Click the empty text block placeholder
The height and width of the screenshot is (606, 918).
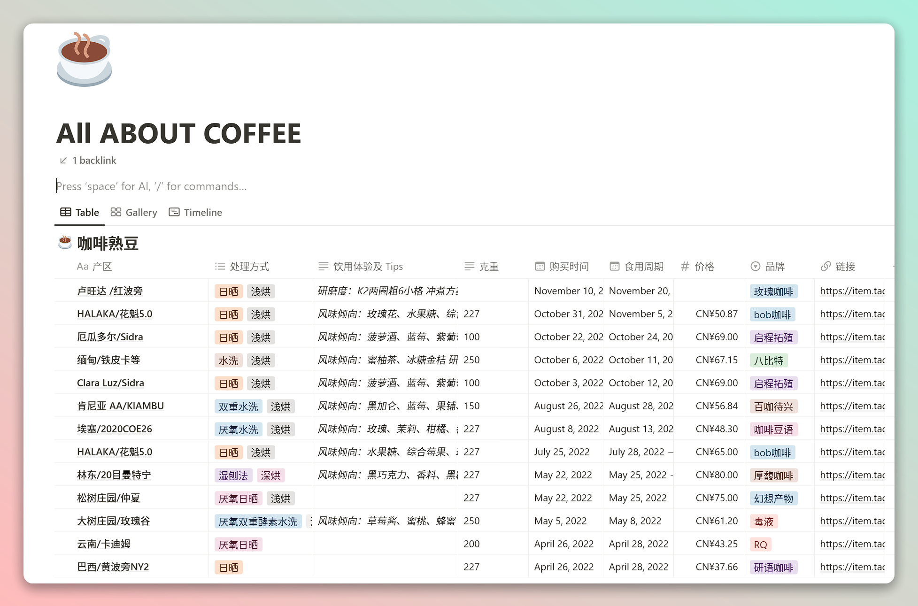[x=151, y=186]
